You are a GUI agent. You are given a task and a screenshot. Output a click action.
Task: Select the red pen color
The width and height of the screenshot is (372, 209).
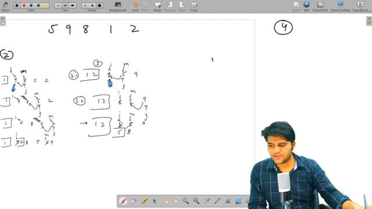coord(24,5)
